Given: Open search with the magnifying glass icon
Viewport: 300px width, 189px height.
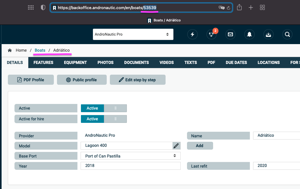Looking at the screenshot, I should 287,35.
